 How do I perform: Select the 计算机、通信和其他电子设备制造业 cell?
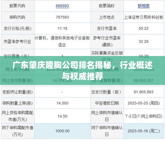click(x=62, y=42)
